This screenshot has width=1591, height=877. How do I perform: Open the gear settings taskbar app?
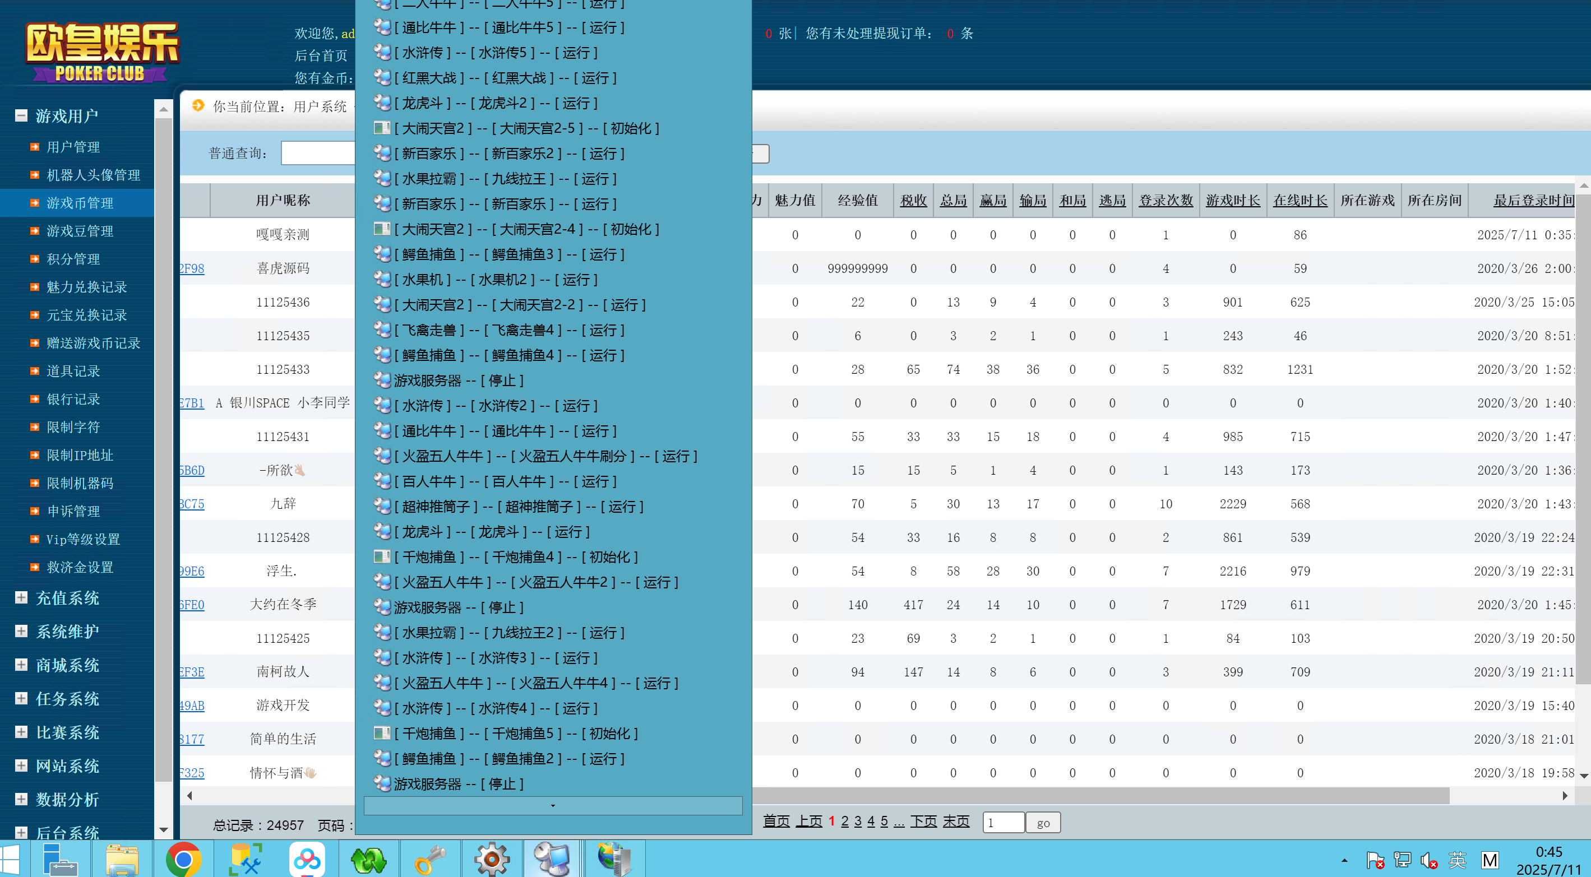[x=492, y=859]
